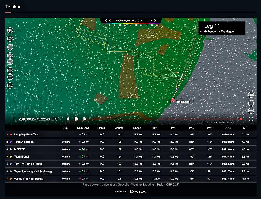This screenshot has width=261, height=199.
Task: Play the race replay
Action: coord(77,119)
